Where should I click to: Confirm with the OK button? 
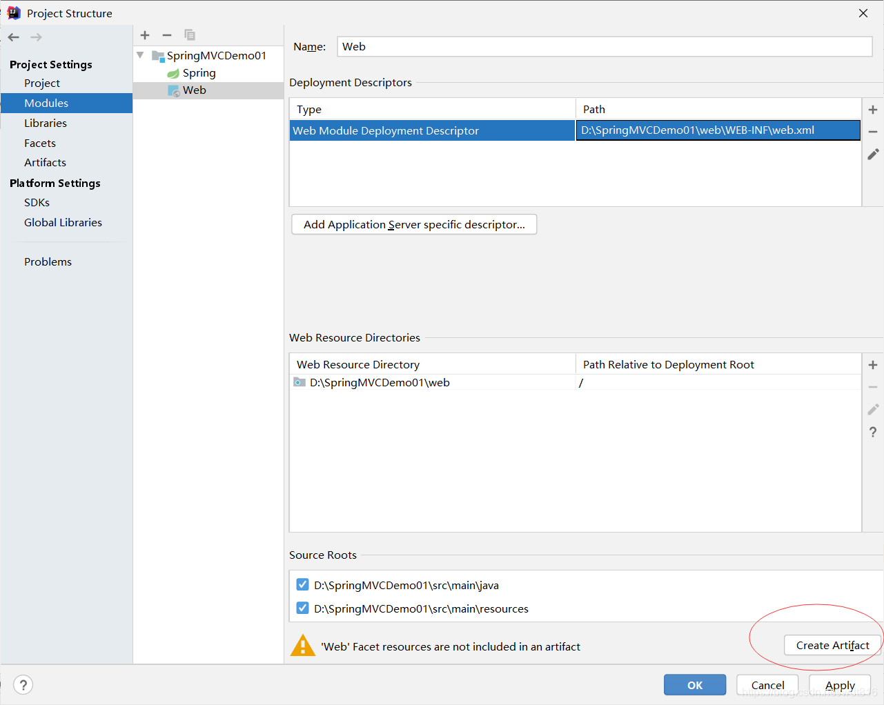(695, 685)
